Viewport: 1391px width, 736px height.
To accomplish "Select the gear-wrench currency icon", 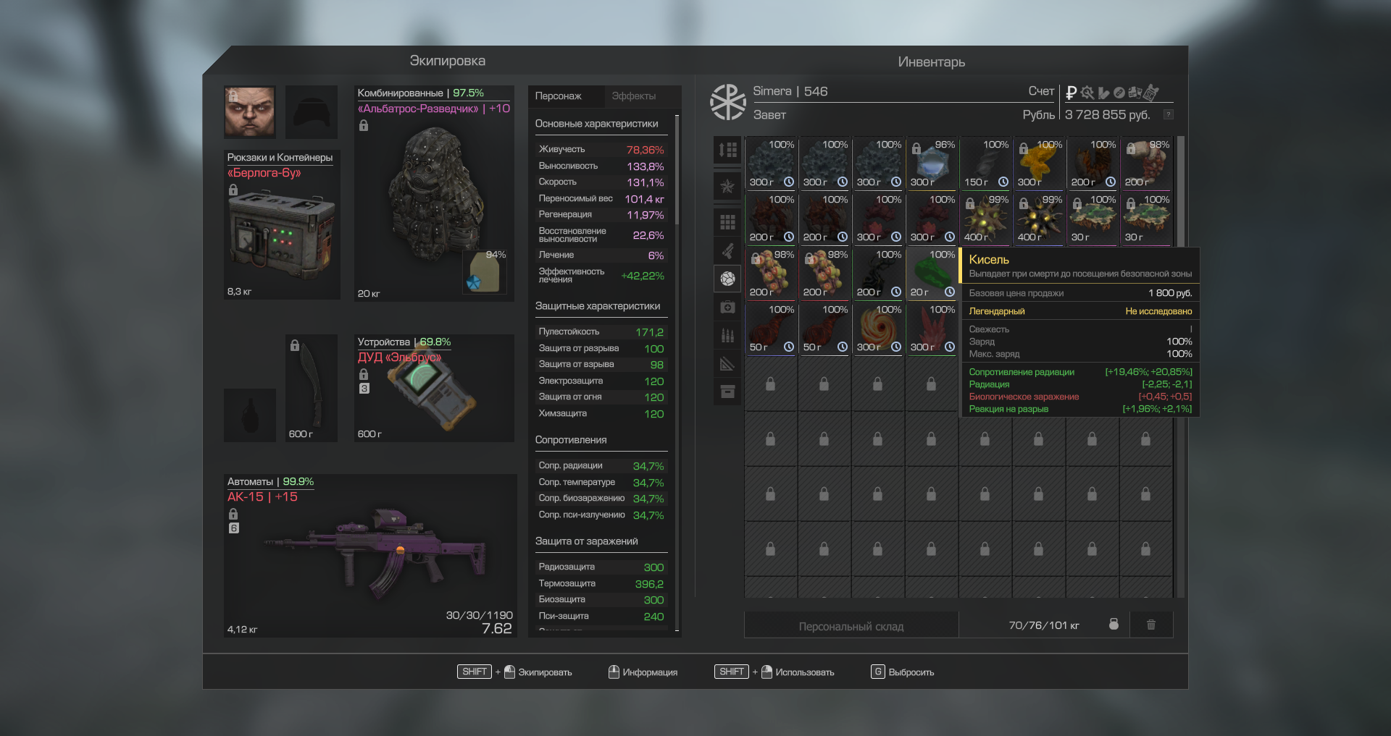I will pyautogui.click(x=1087, y=93).
